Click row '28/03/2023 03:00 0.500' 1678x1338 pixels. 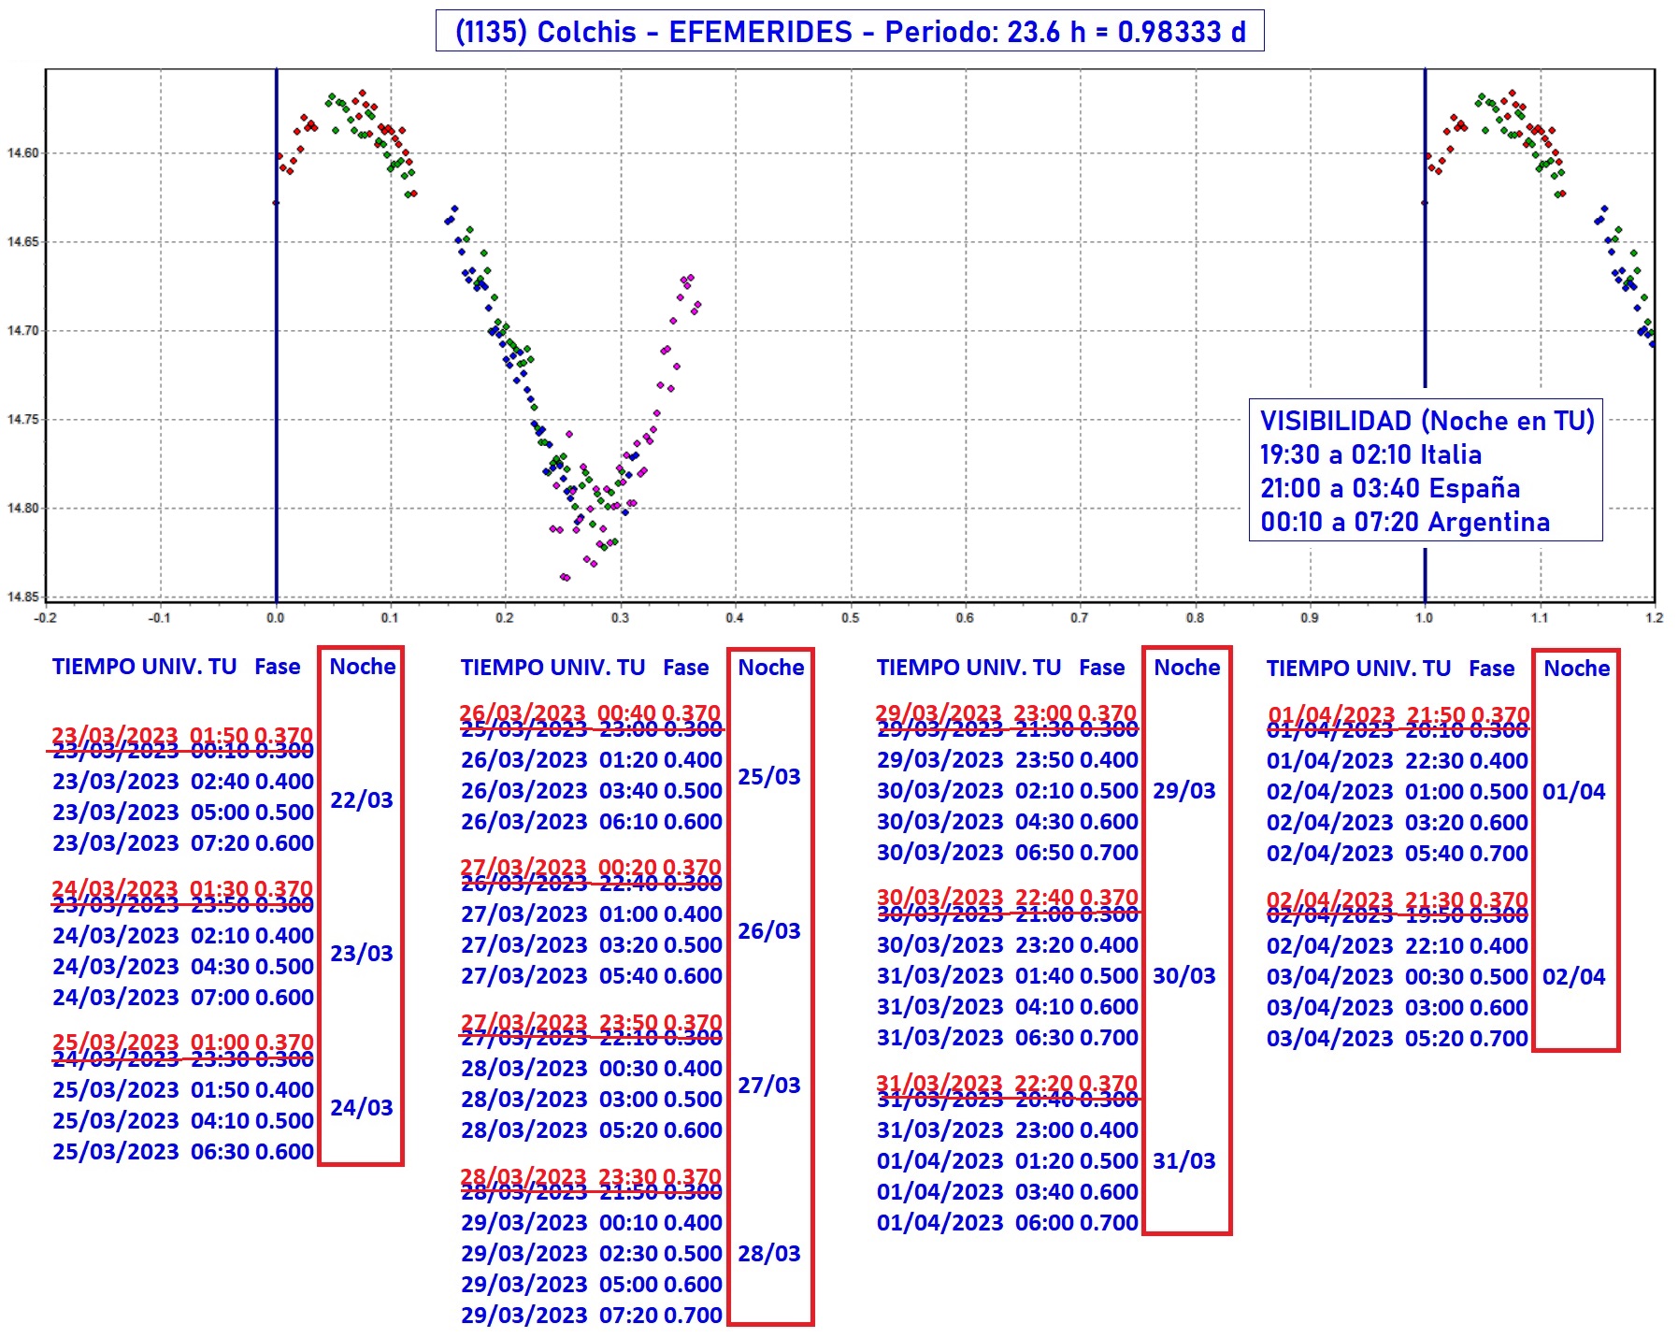(x=592, y=1100)
